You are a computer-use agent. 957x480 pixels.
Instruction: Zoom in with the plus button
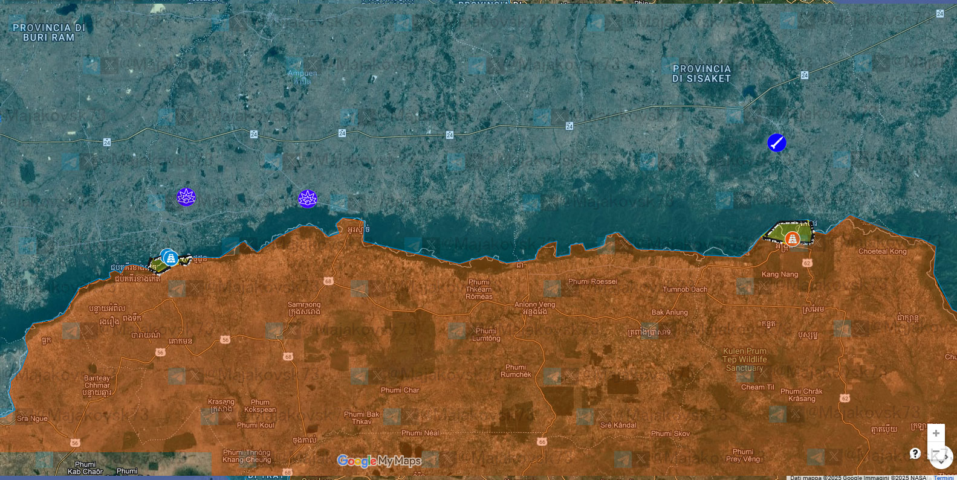[936, 433]
